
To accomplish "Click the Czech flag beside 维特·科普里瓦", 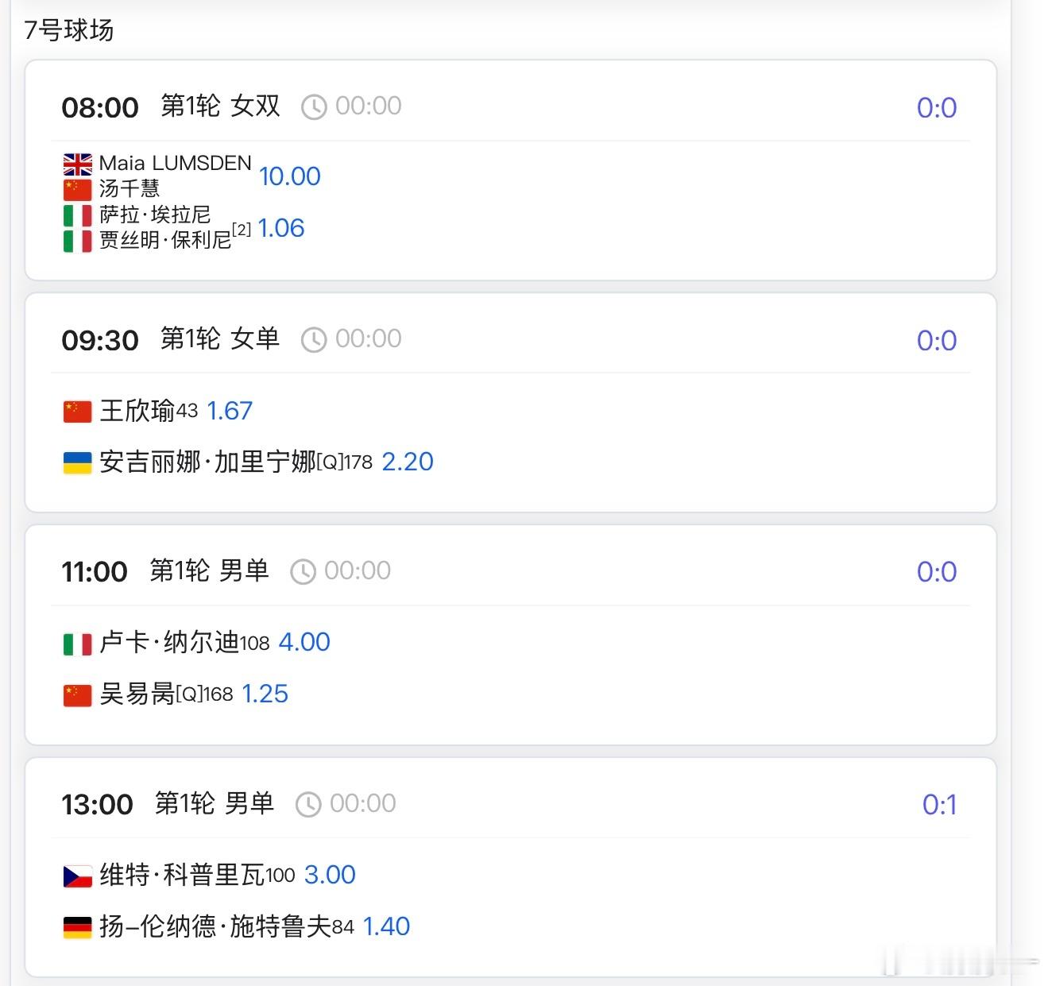I will (78, 876).
